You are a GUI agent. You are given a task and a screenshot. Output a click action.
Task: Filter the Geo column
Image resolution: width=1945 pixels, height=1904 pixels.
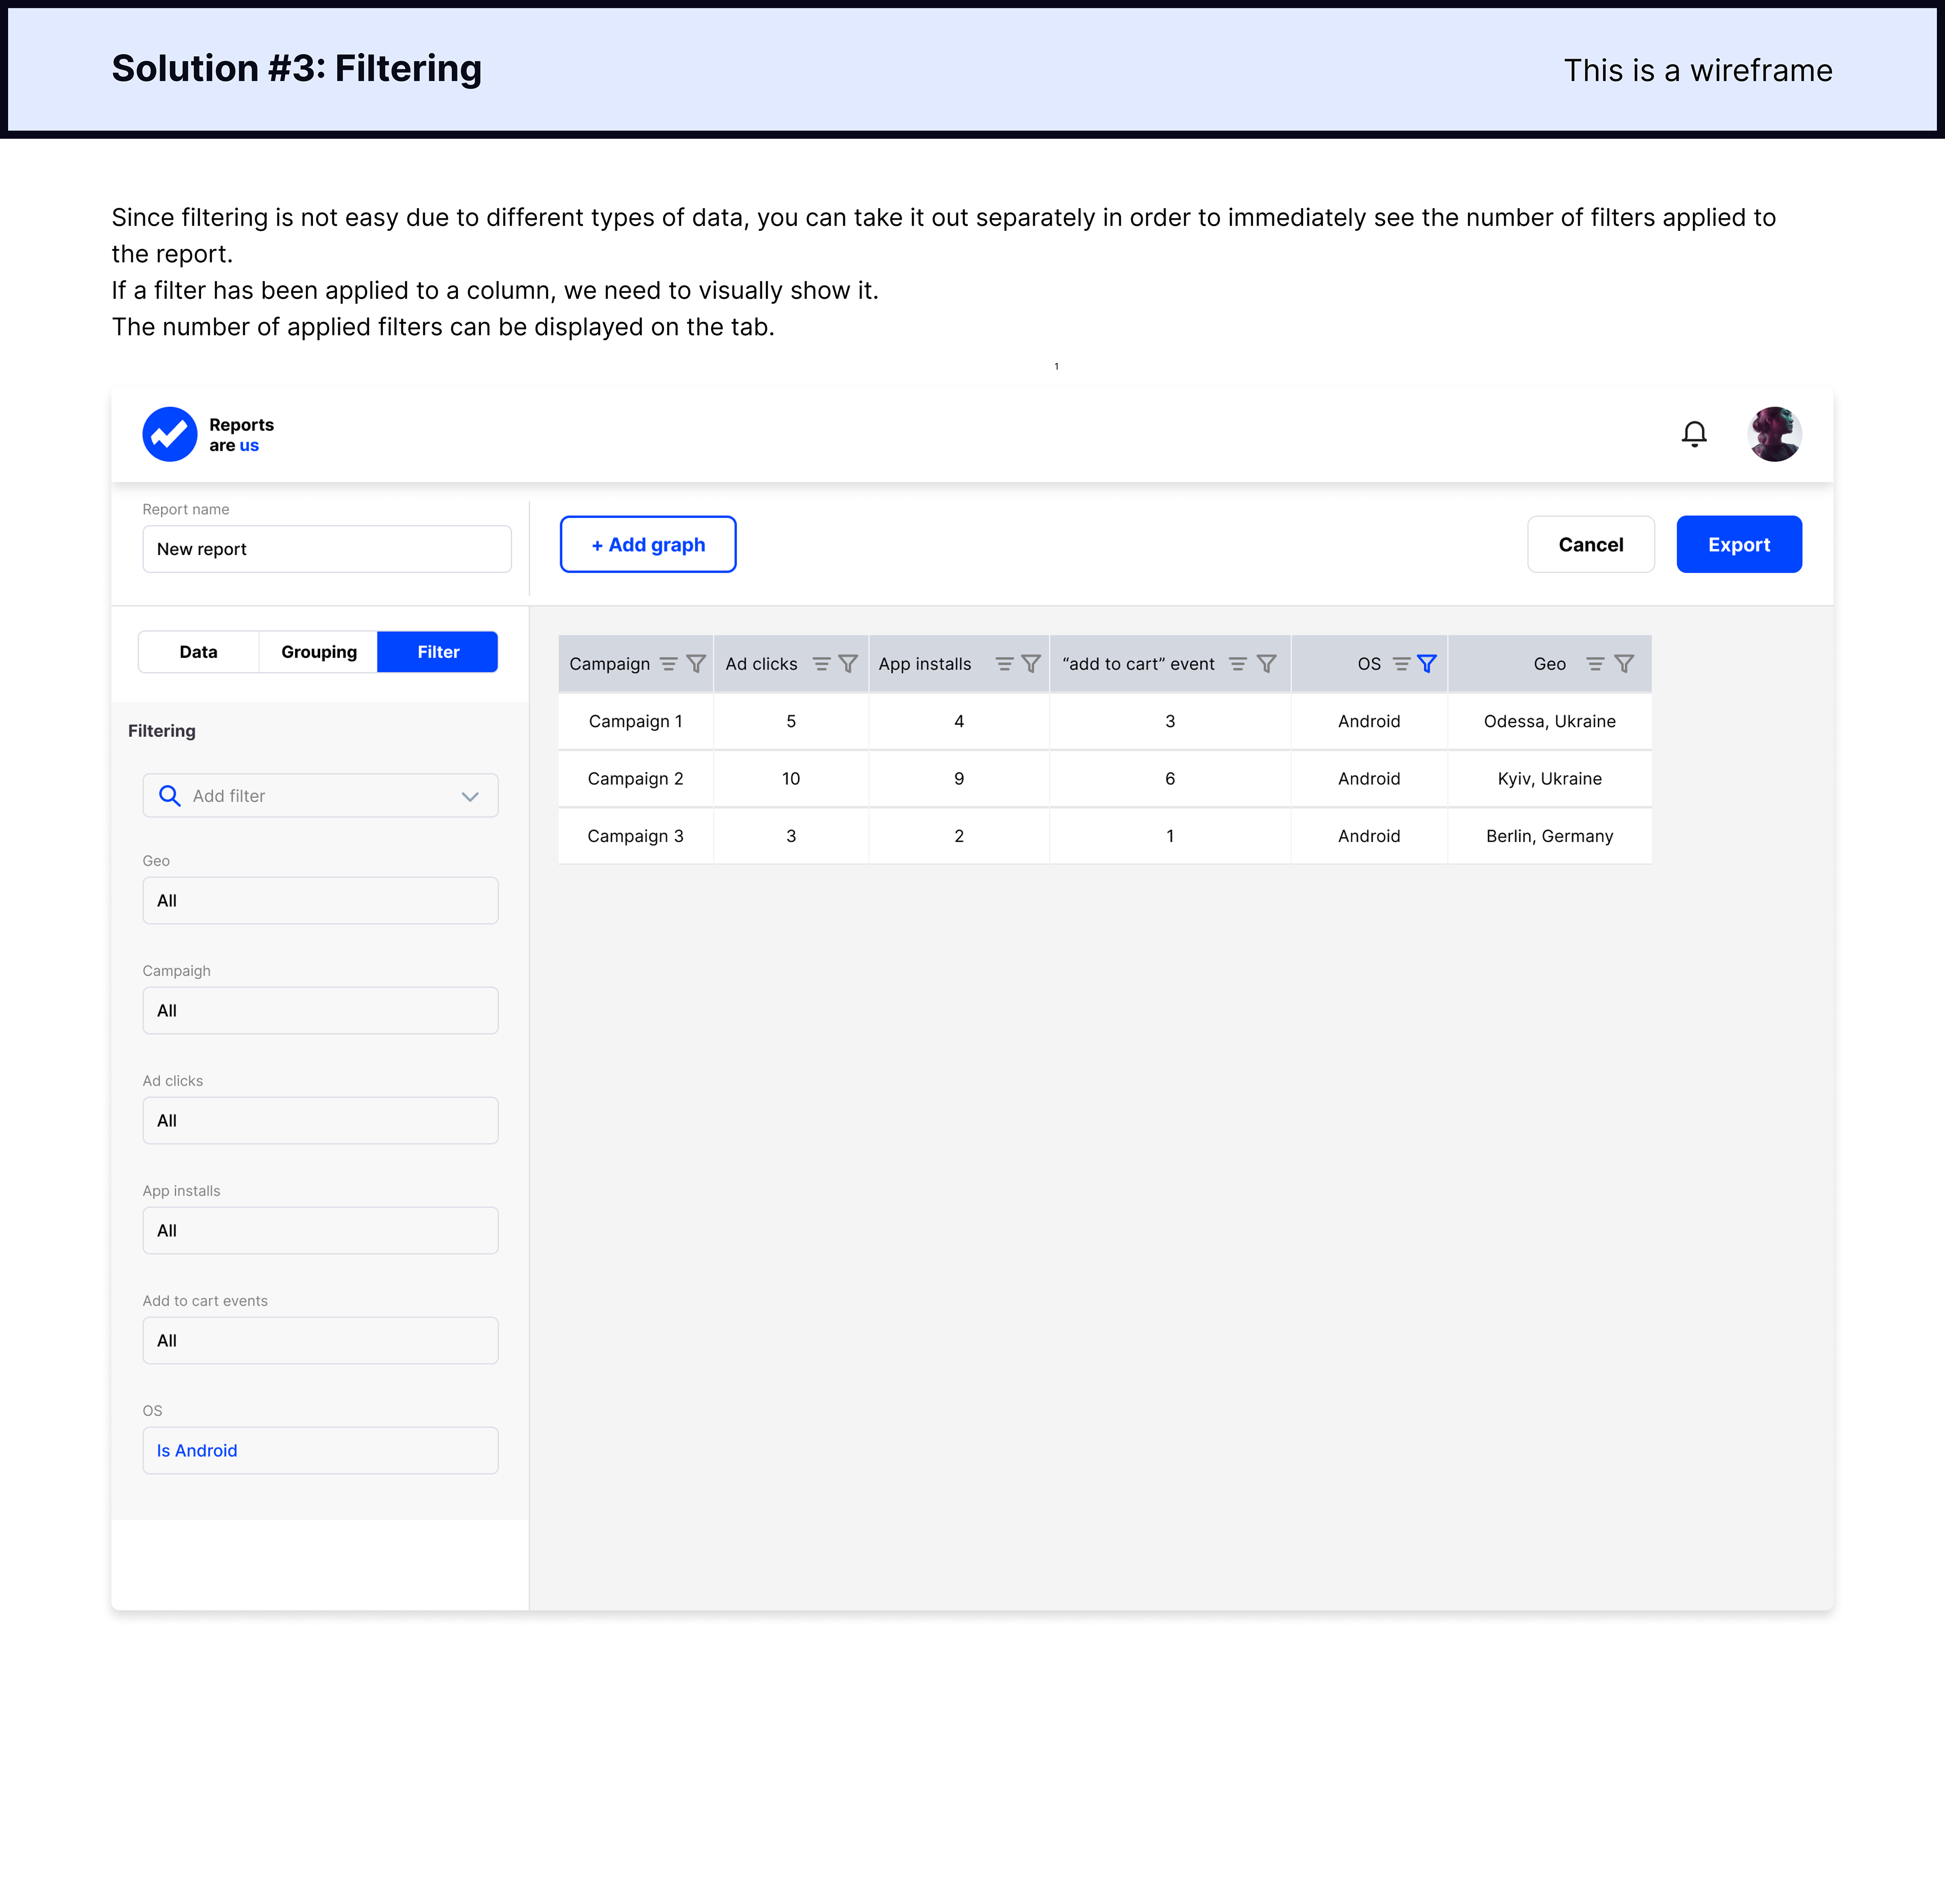tap(1624, 664)
